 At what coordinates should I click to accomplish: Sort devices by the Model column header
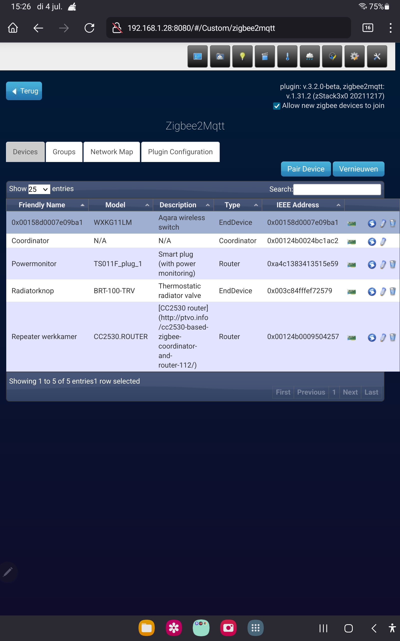click(115, 205)
